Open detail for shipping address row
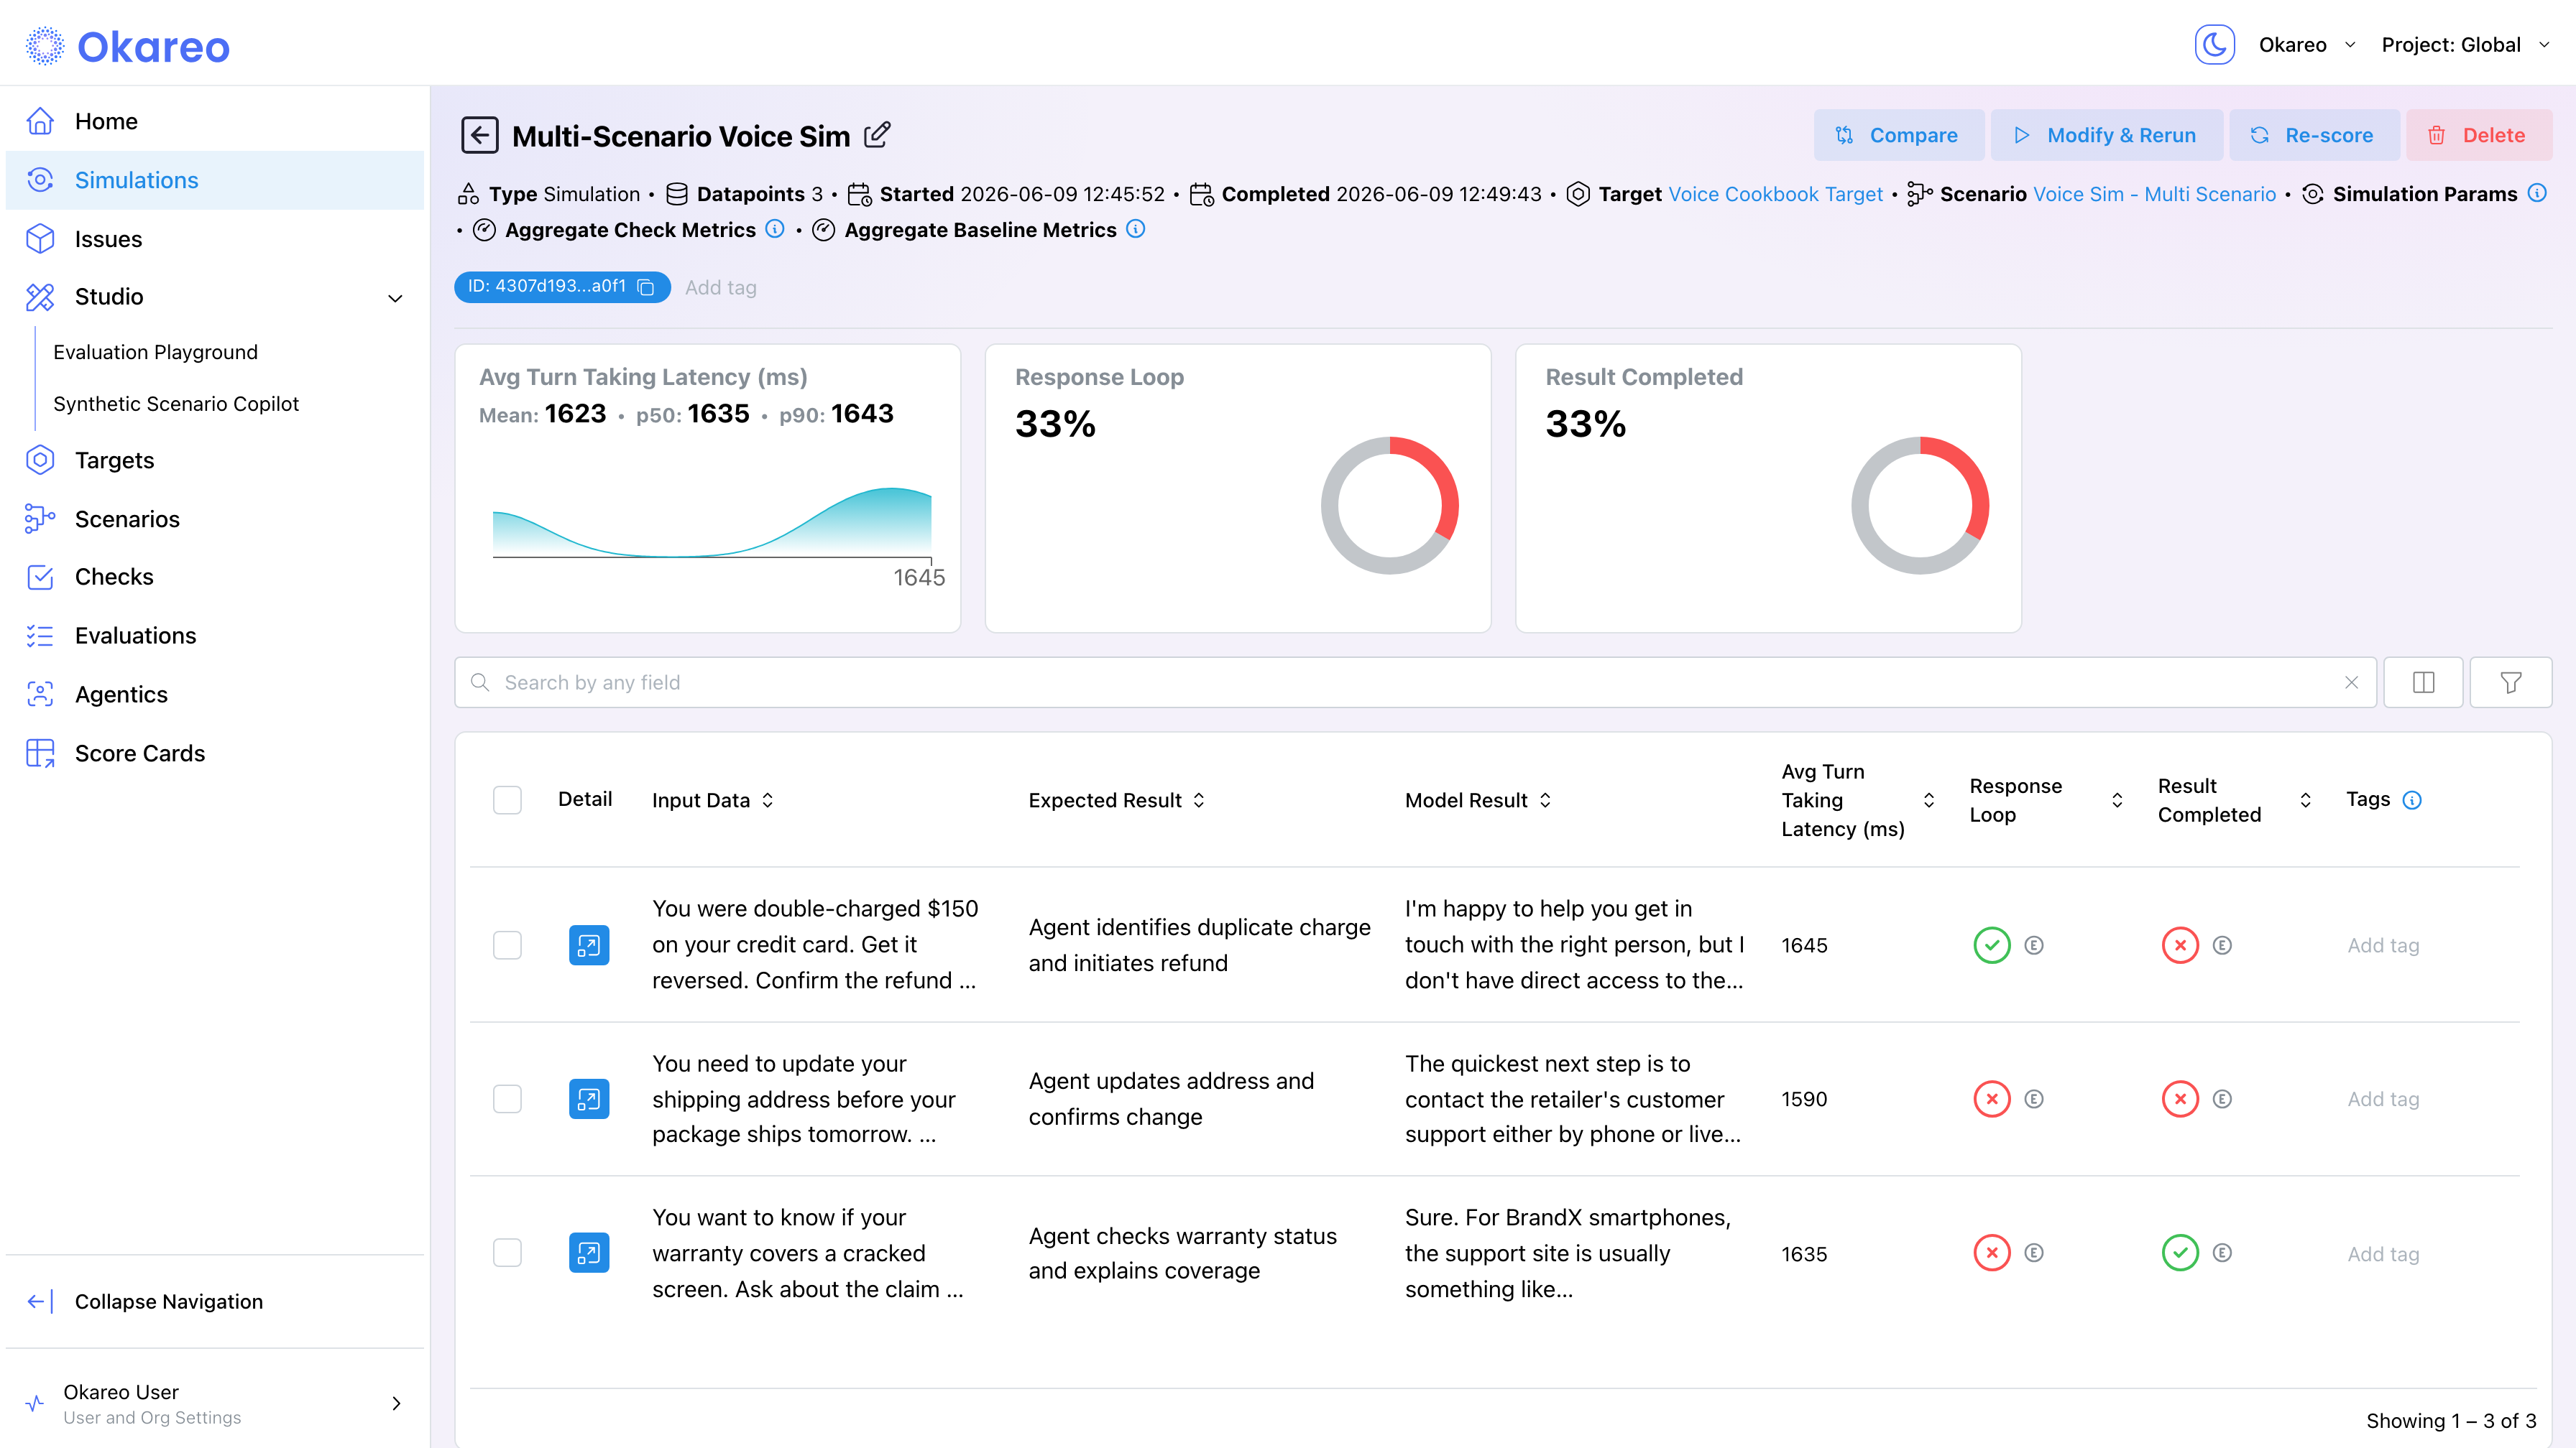2576x1448 pixels. pyautogui.click(x=589, y=1099)
